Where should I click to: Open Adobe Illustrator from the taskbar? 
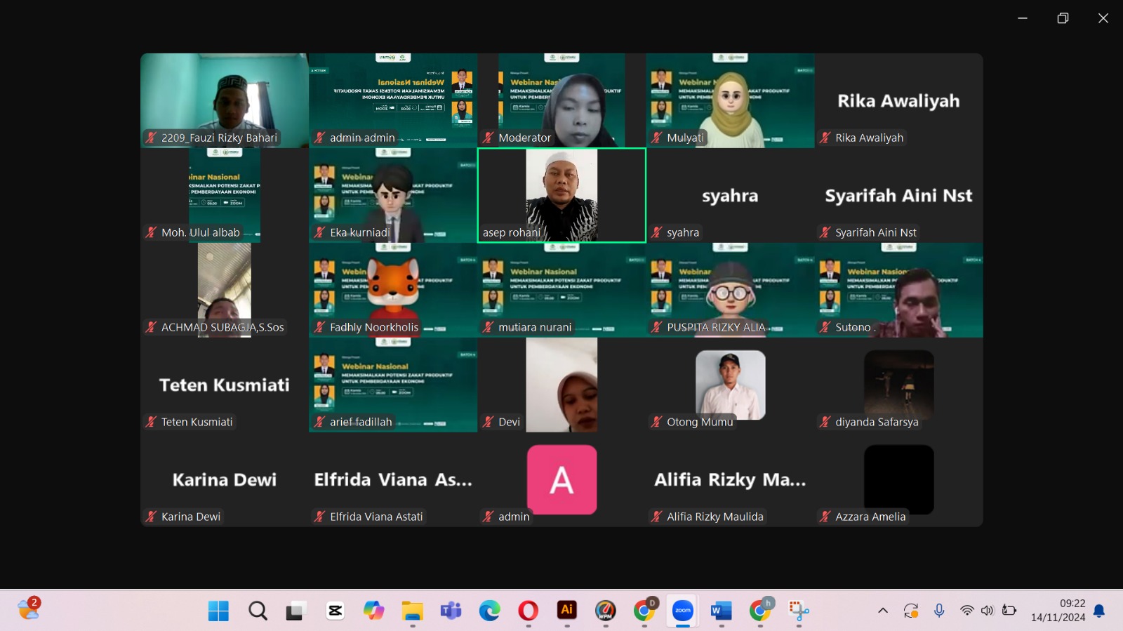click(567, 611)
